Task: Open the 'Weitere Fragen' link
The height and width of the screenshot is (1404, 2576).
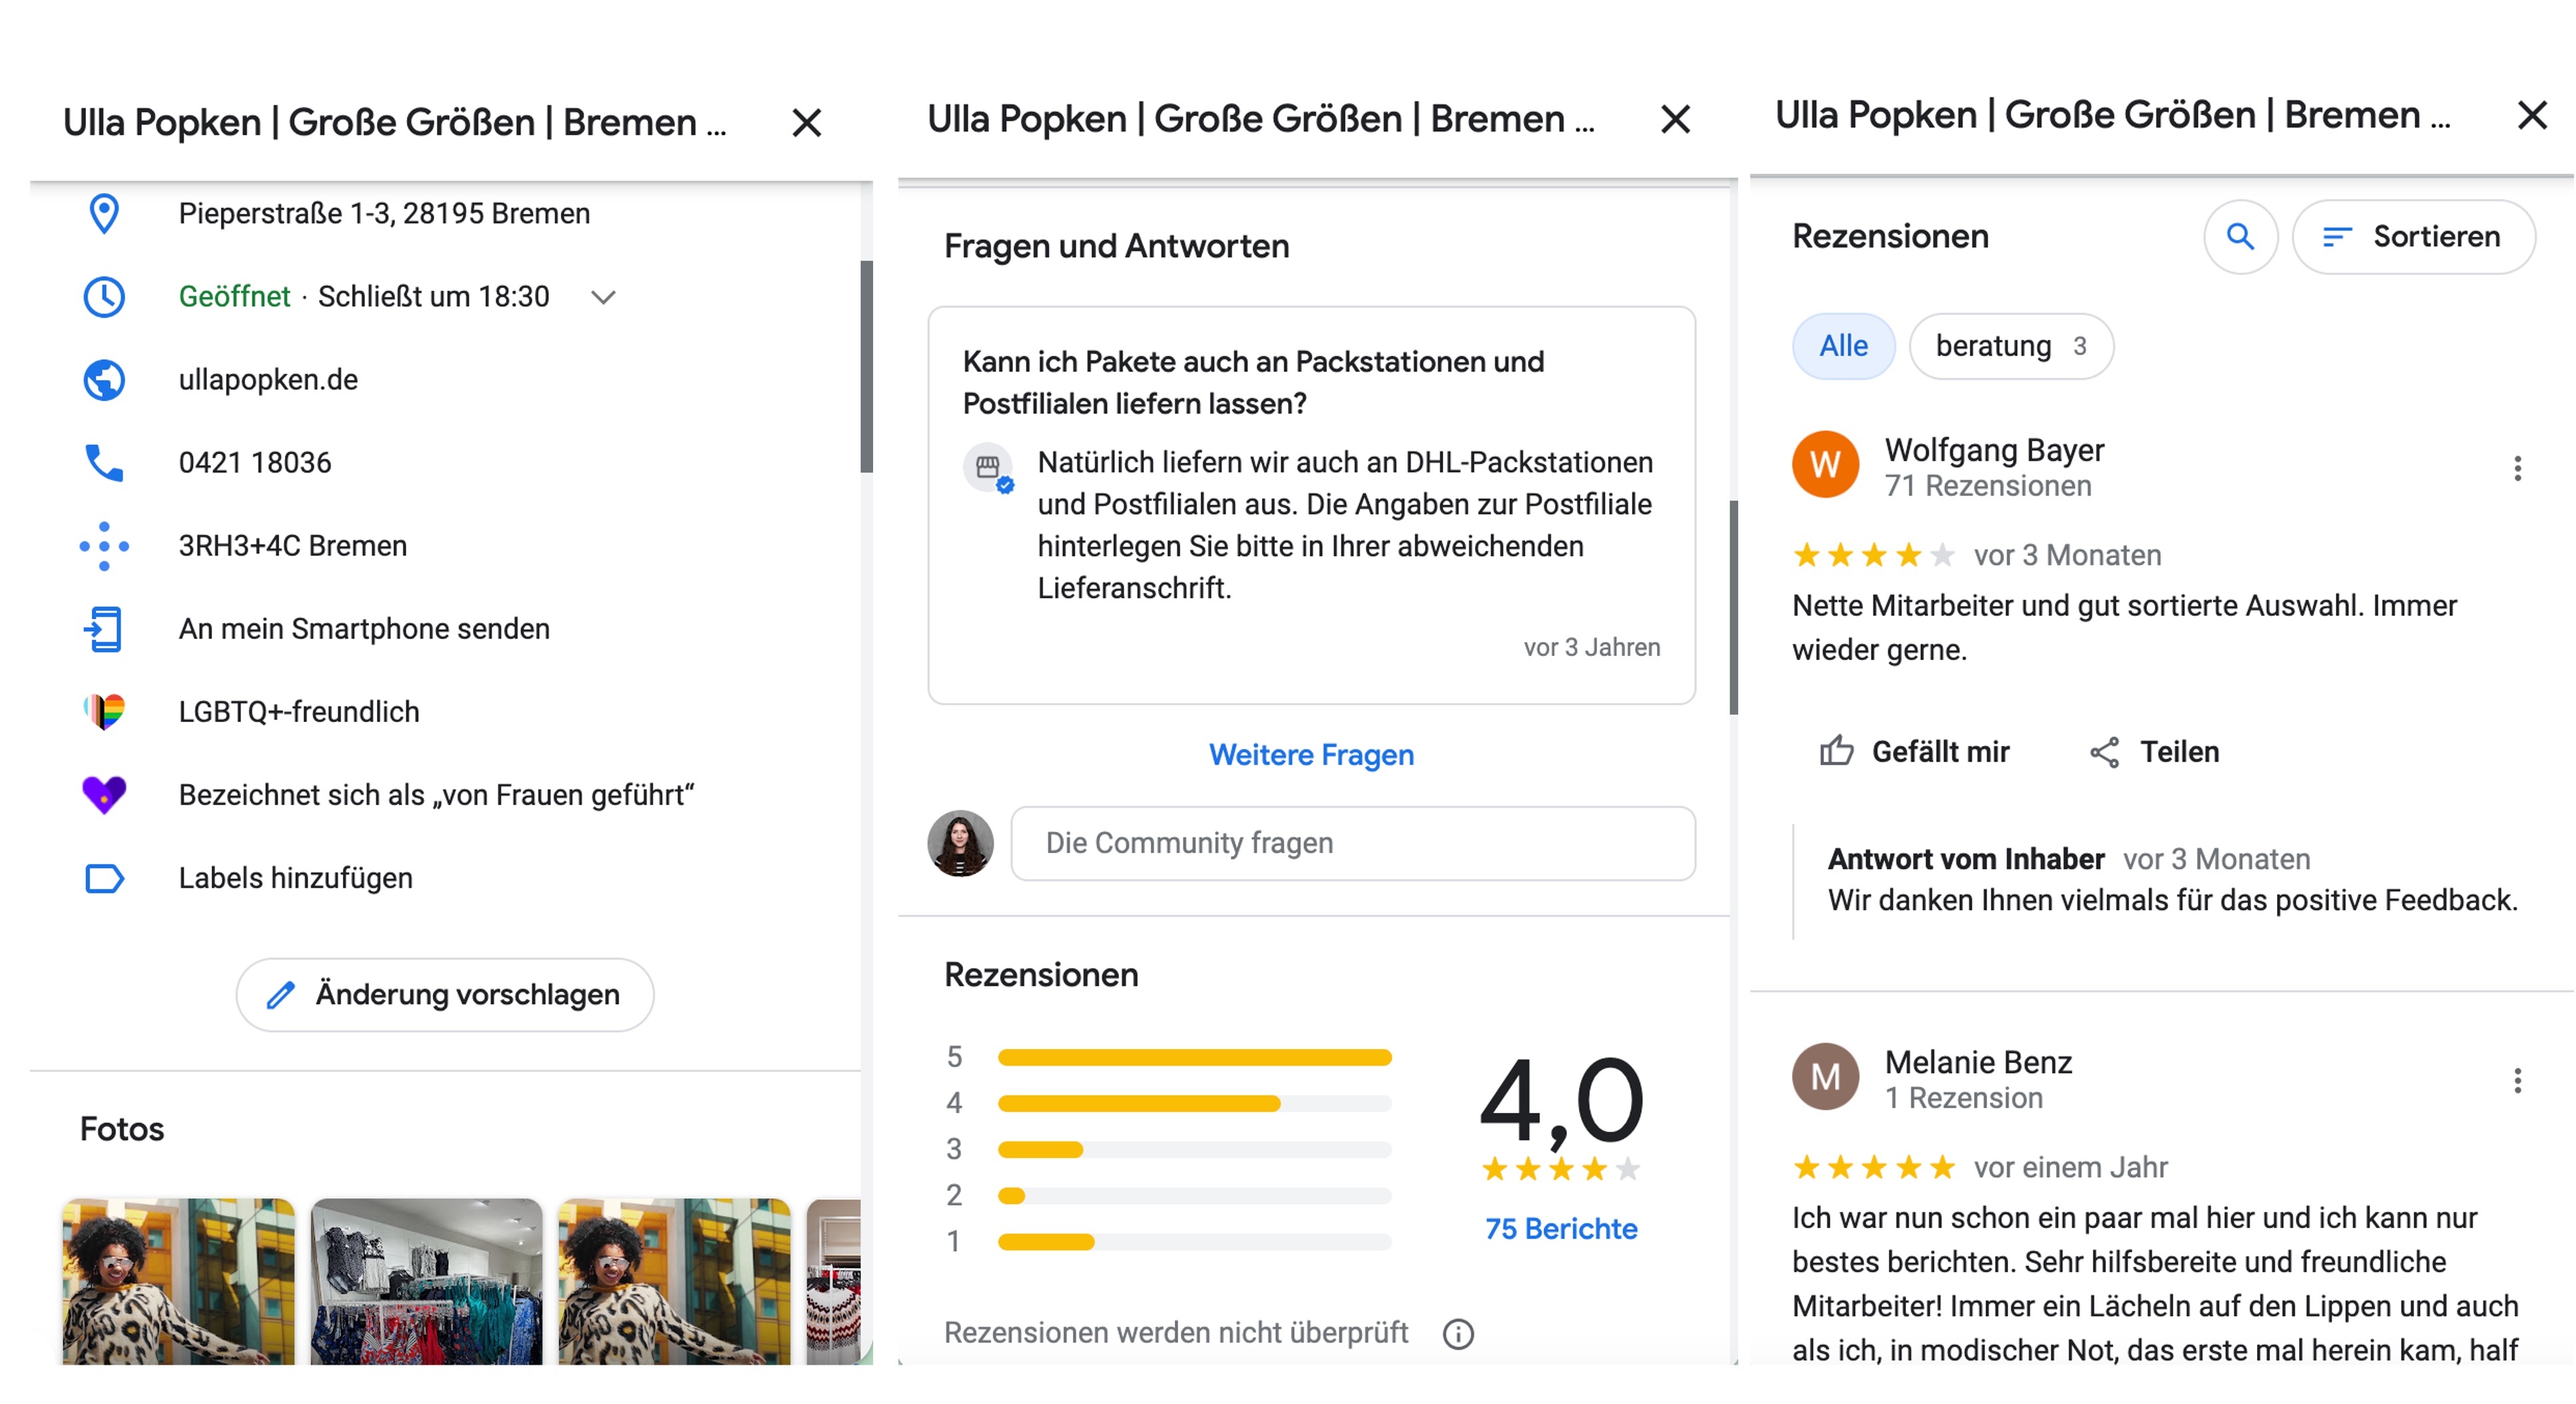Action: click(1311, 755)
